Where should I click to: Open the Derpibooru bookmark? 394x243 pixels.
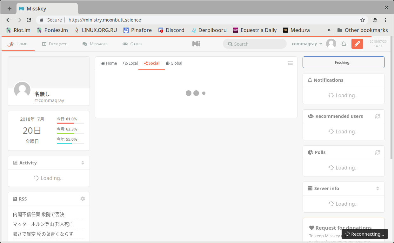209,30
